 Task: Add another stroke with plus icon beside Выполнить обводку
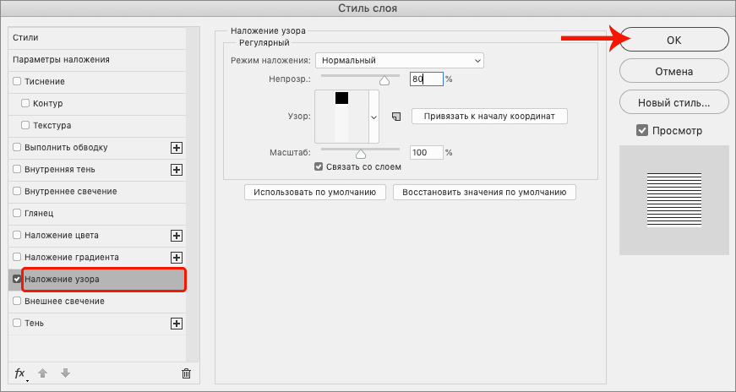(x=177, y=148)
